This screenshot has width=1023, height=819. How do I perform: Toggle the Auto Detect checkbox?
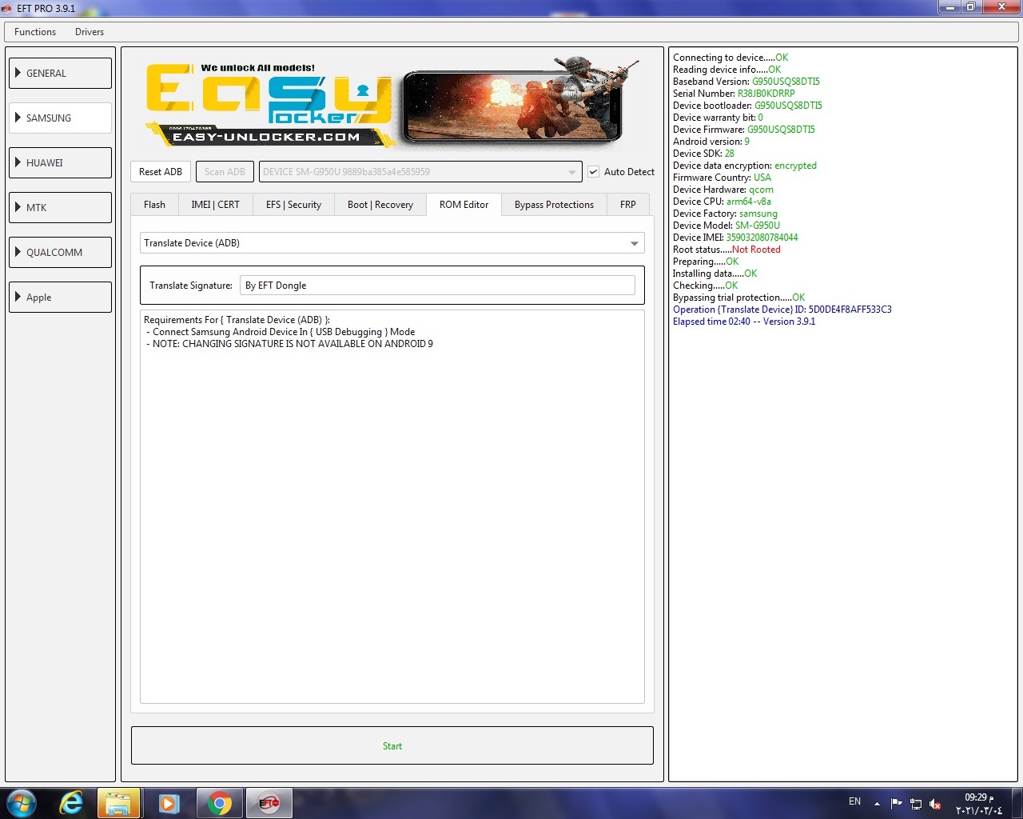[594, 172]
